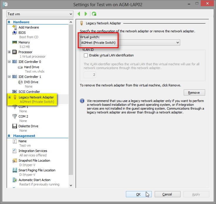Open the Virtual switch dropdown
The height and width of the screenshot is (204, 216).
[130, 43]
